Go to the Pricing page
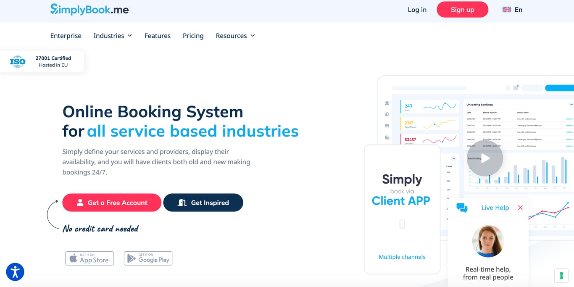 [193, 36]
